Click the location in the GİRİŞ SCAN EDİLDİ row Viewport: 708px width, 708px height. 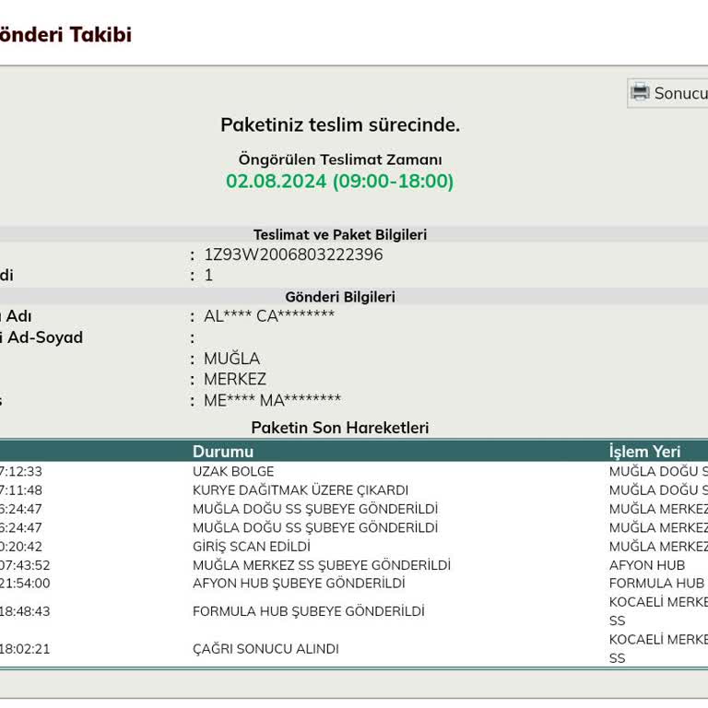pos(658,547)
